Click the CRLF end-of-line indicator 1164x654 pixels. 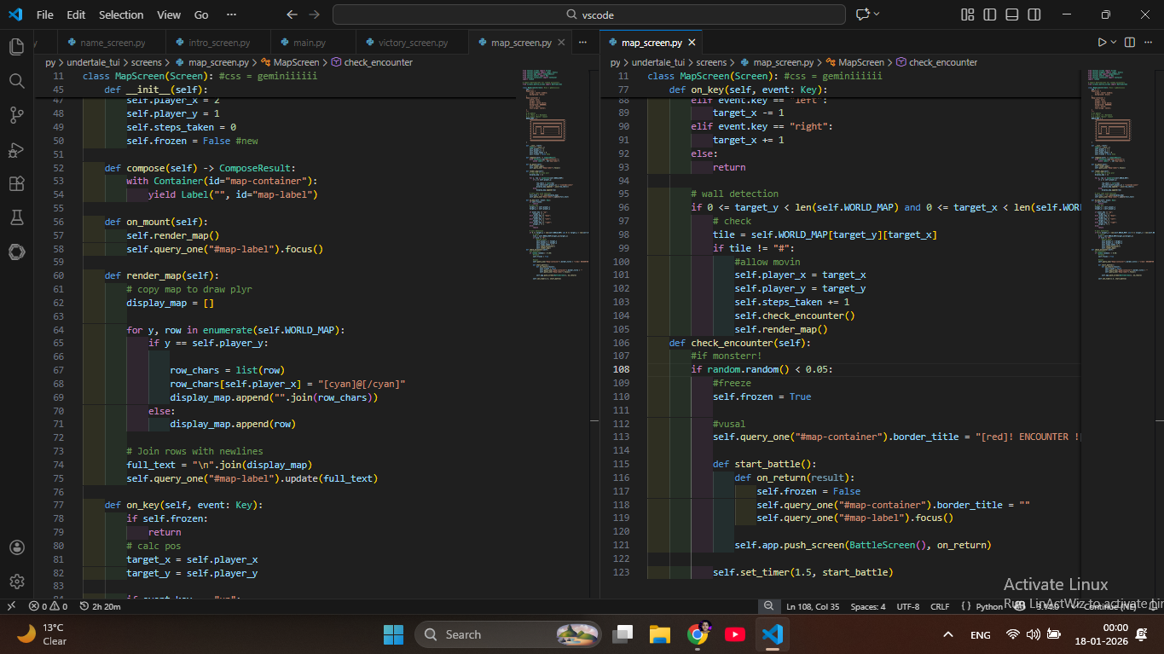point(940,606)
